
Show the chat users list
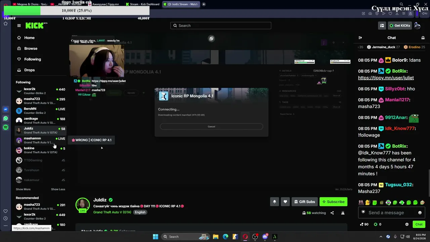[x=423, y=38]
